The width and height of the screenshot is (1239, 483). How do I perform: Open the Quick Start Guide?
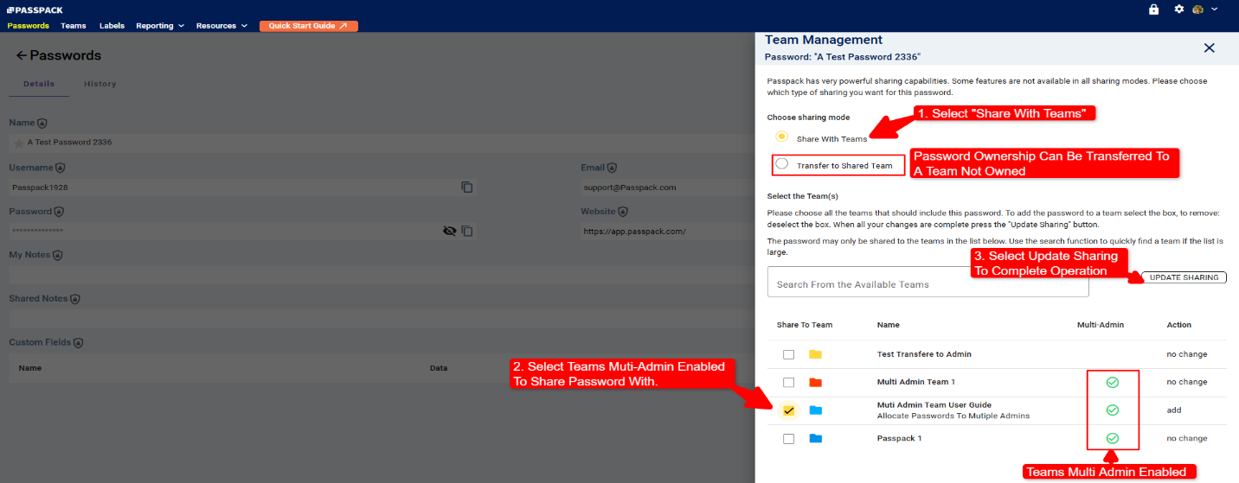click(308, 26)
